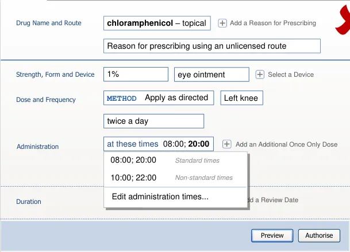Viewport: 350px width, 252px height.
Task: Click plus icon beside Select a Device
Action: [x=260, y=74]
